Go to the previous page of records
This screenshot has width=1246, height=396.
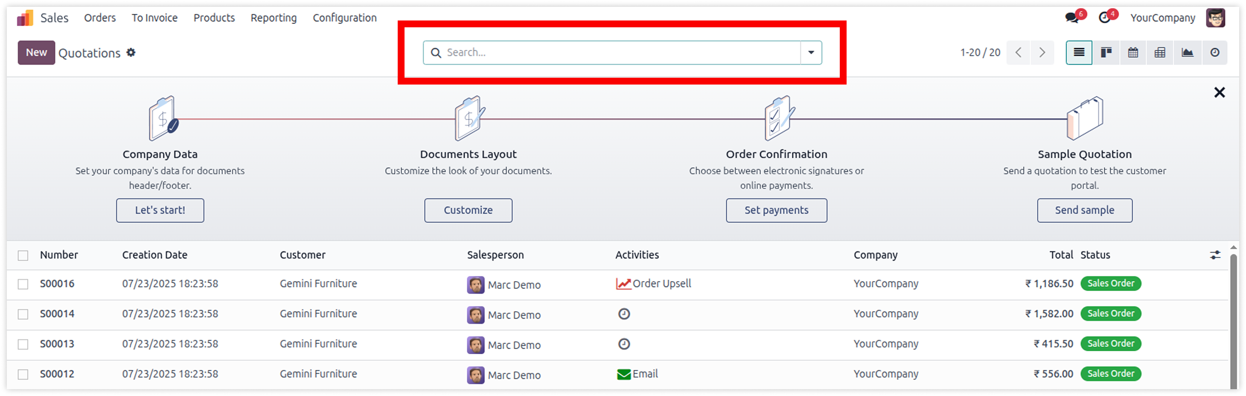(x=1018, y=52)
